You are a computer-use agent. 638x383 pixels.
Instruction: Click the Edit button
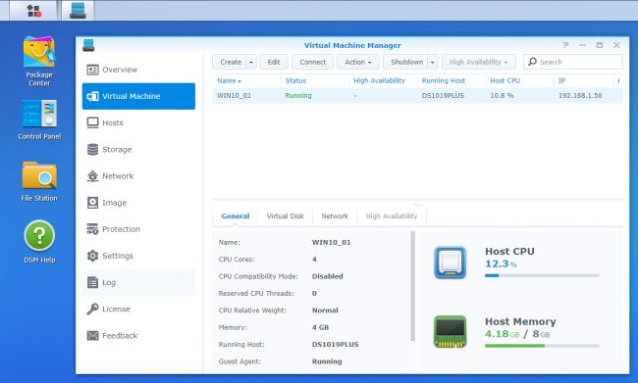point(274,62)
